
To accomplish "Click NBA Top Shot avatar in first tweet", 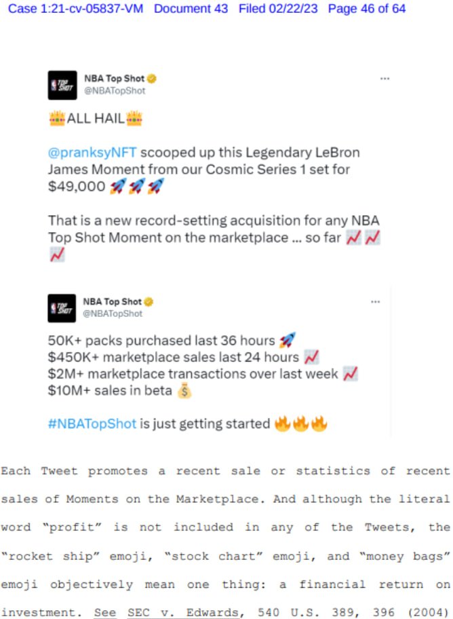I will (62, 85).
